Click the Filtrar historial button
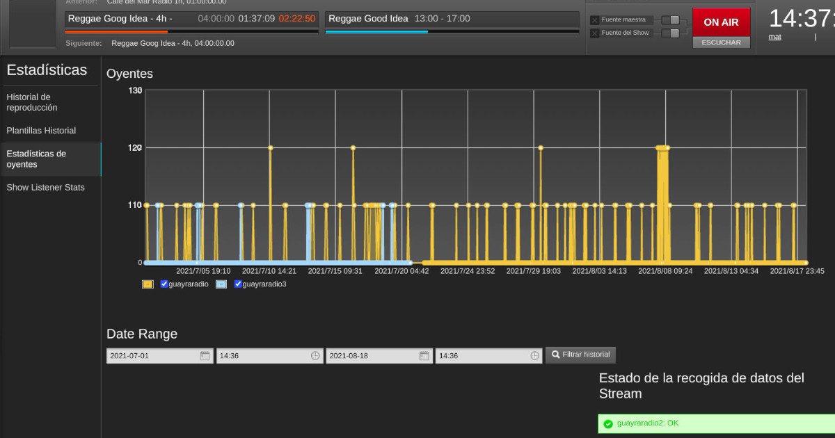Image resolution: width=835 pixels, height=438 pixels. point(580,355)
